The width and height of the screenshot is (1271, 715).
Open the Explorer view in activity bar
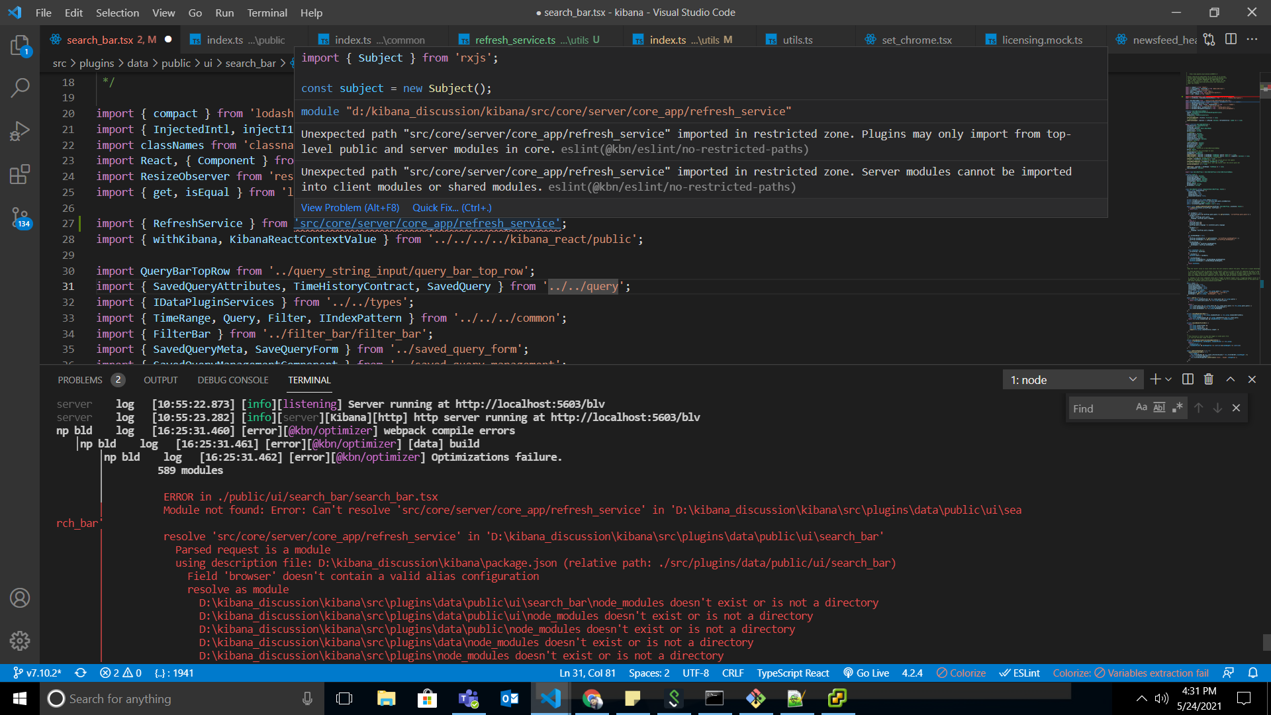pyautogui.click(x=20, y=45)
